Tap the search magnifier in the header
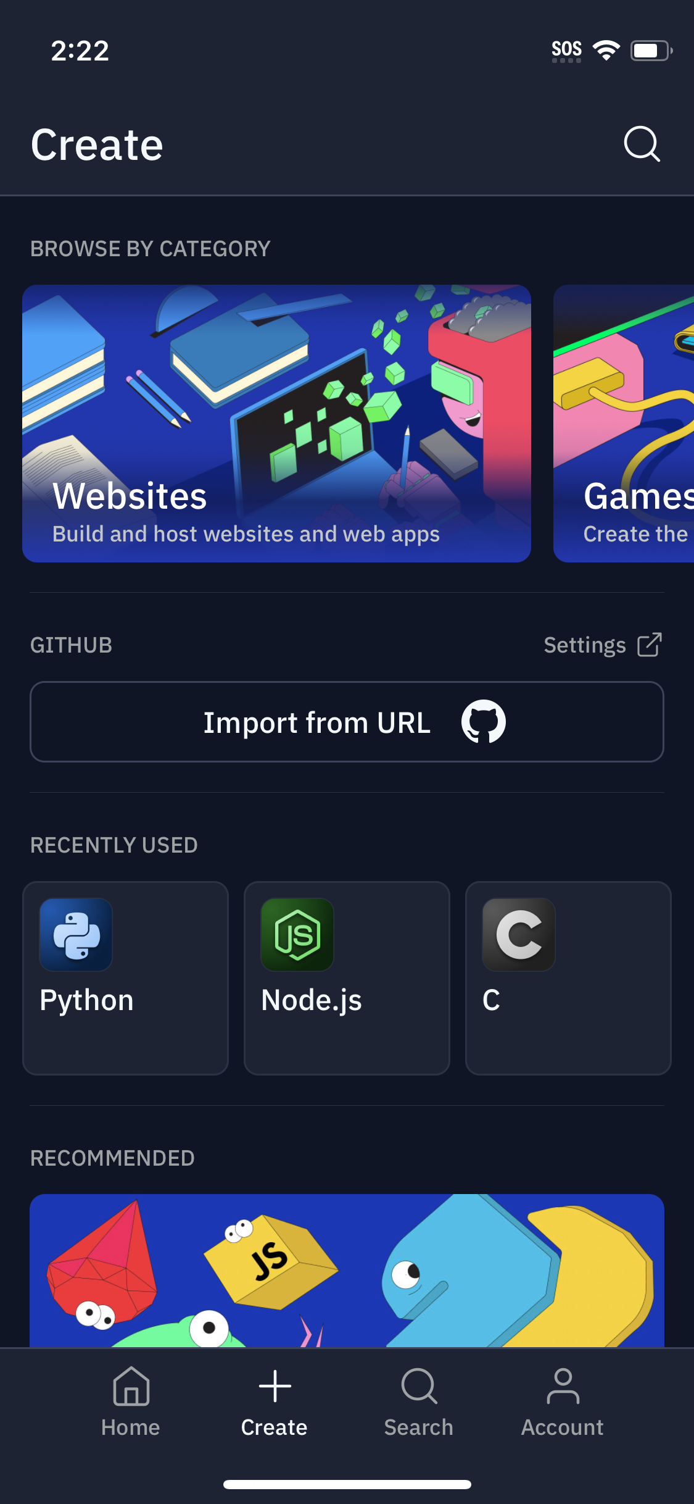 tap(642, 144)
